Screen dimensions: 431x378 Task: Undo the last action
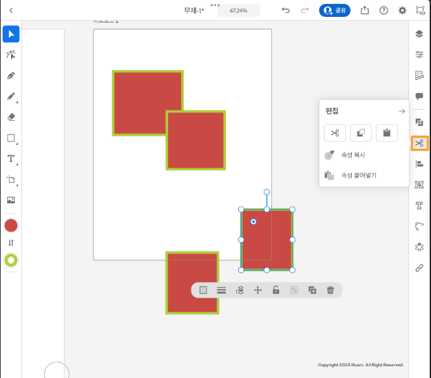pyautogui.click(x=286, y=10)
